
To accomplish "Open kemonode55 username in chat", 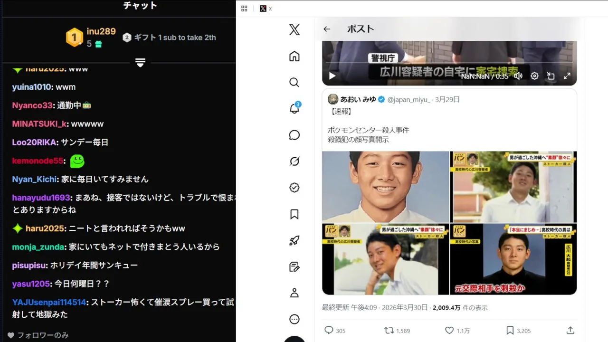I will (x=38, y=161).
